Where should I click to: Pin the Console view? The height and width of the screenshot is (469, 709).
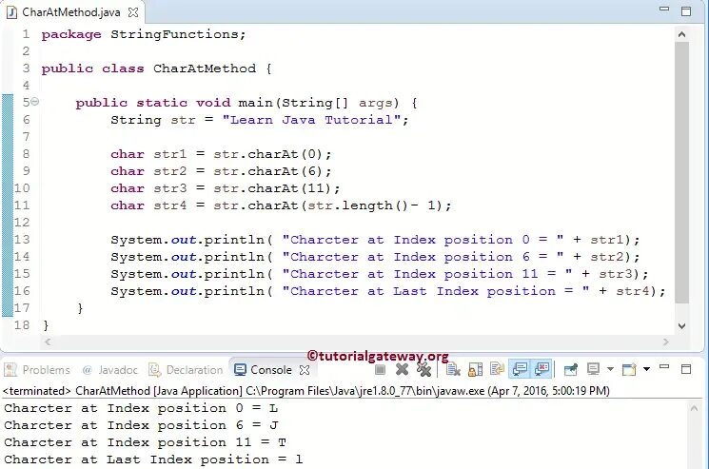[571, 370]
